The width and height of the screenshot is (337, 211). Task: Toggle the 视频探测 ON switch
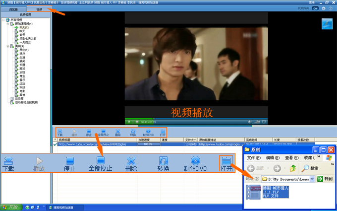(x=315, y=8)
